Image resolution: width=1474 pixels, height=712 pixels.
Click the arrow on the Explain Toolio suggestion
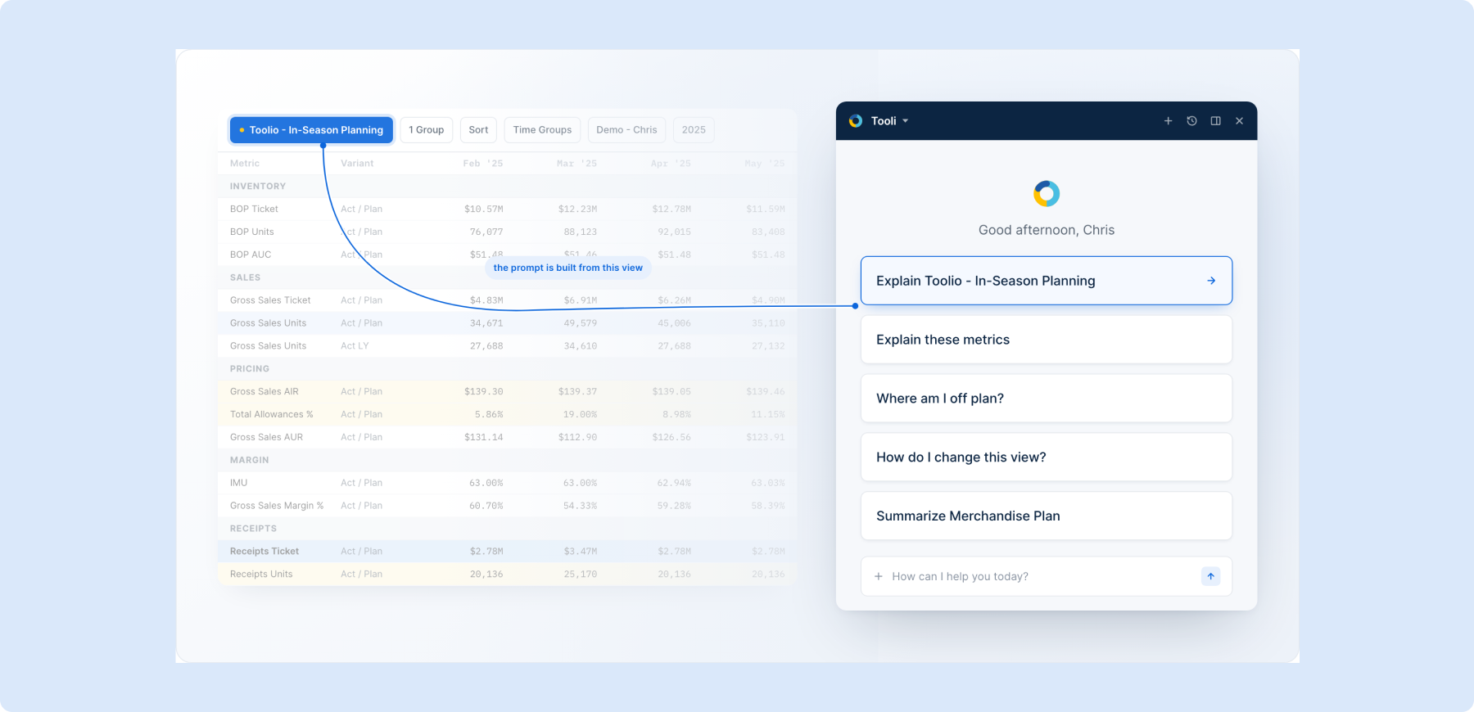click(x=1211, y=281)
